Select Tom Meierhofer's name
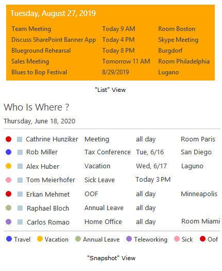This screenshot has width=222, height=271. point(50,180)
